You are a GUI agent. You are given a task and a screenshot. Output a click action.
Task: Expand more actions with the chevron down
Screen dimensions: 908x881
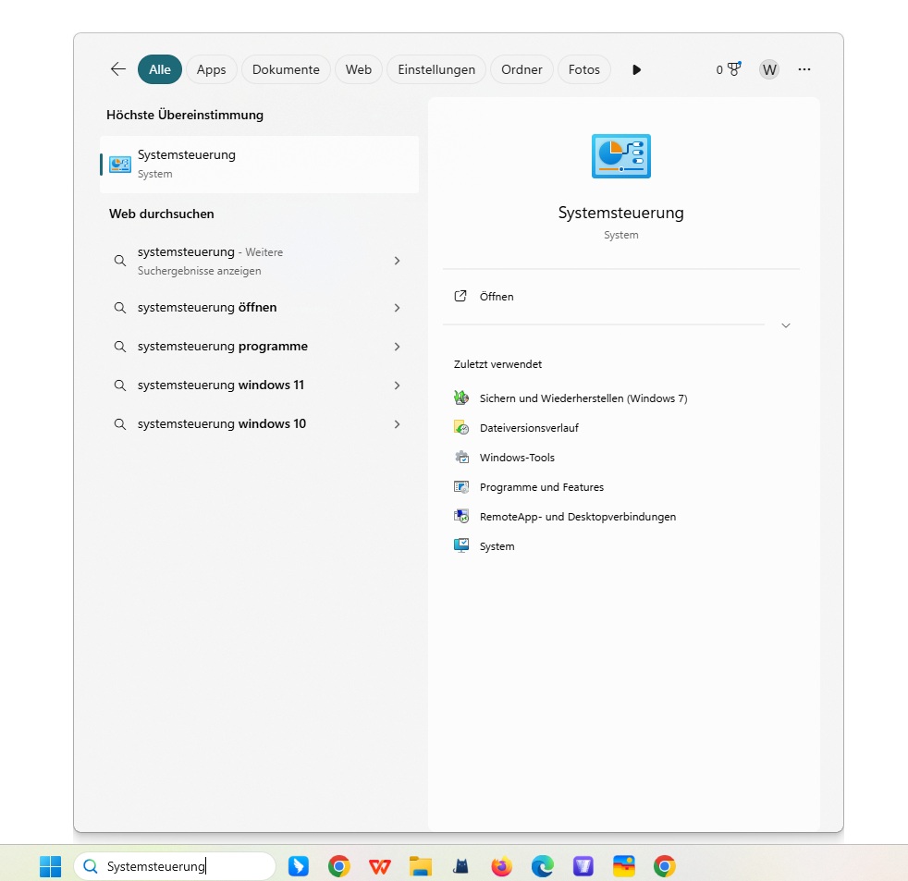786,325
